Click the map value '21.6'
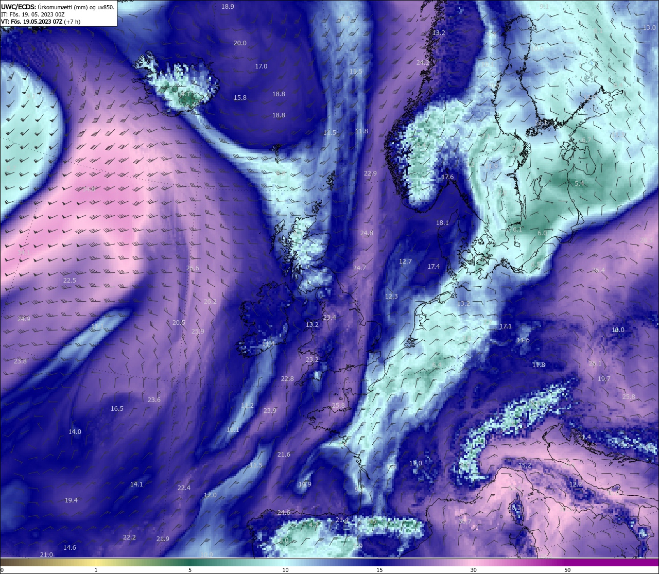This screenshot has width=659, height=574. (x=284, y=455)
